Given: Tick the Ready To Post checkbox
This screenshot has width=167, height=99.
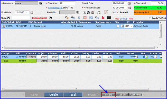Looking at the screenshot, I should point(150,18).
